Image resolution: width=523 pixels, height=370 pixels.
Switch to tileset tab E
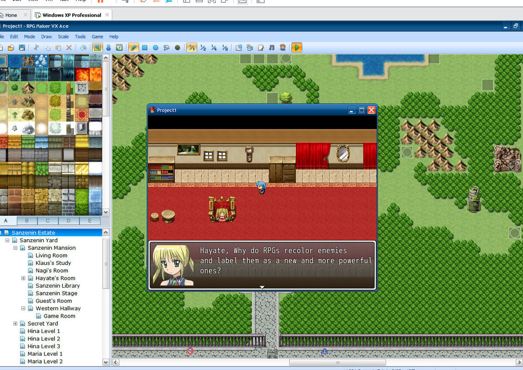(x=90, y=221)
